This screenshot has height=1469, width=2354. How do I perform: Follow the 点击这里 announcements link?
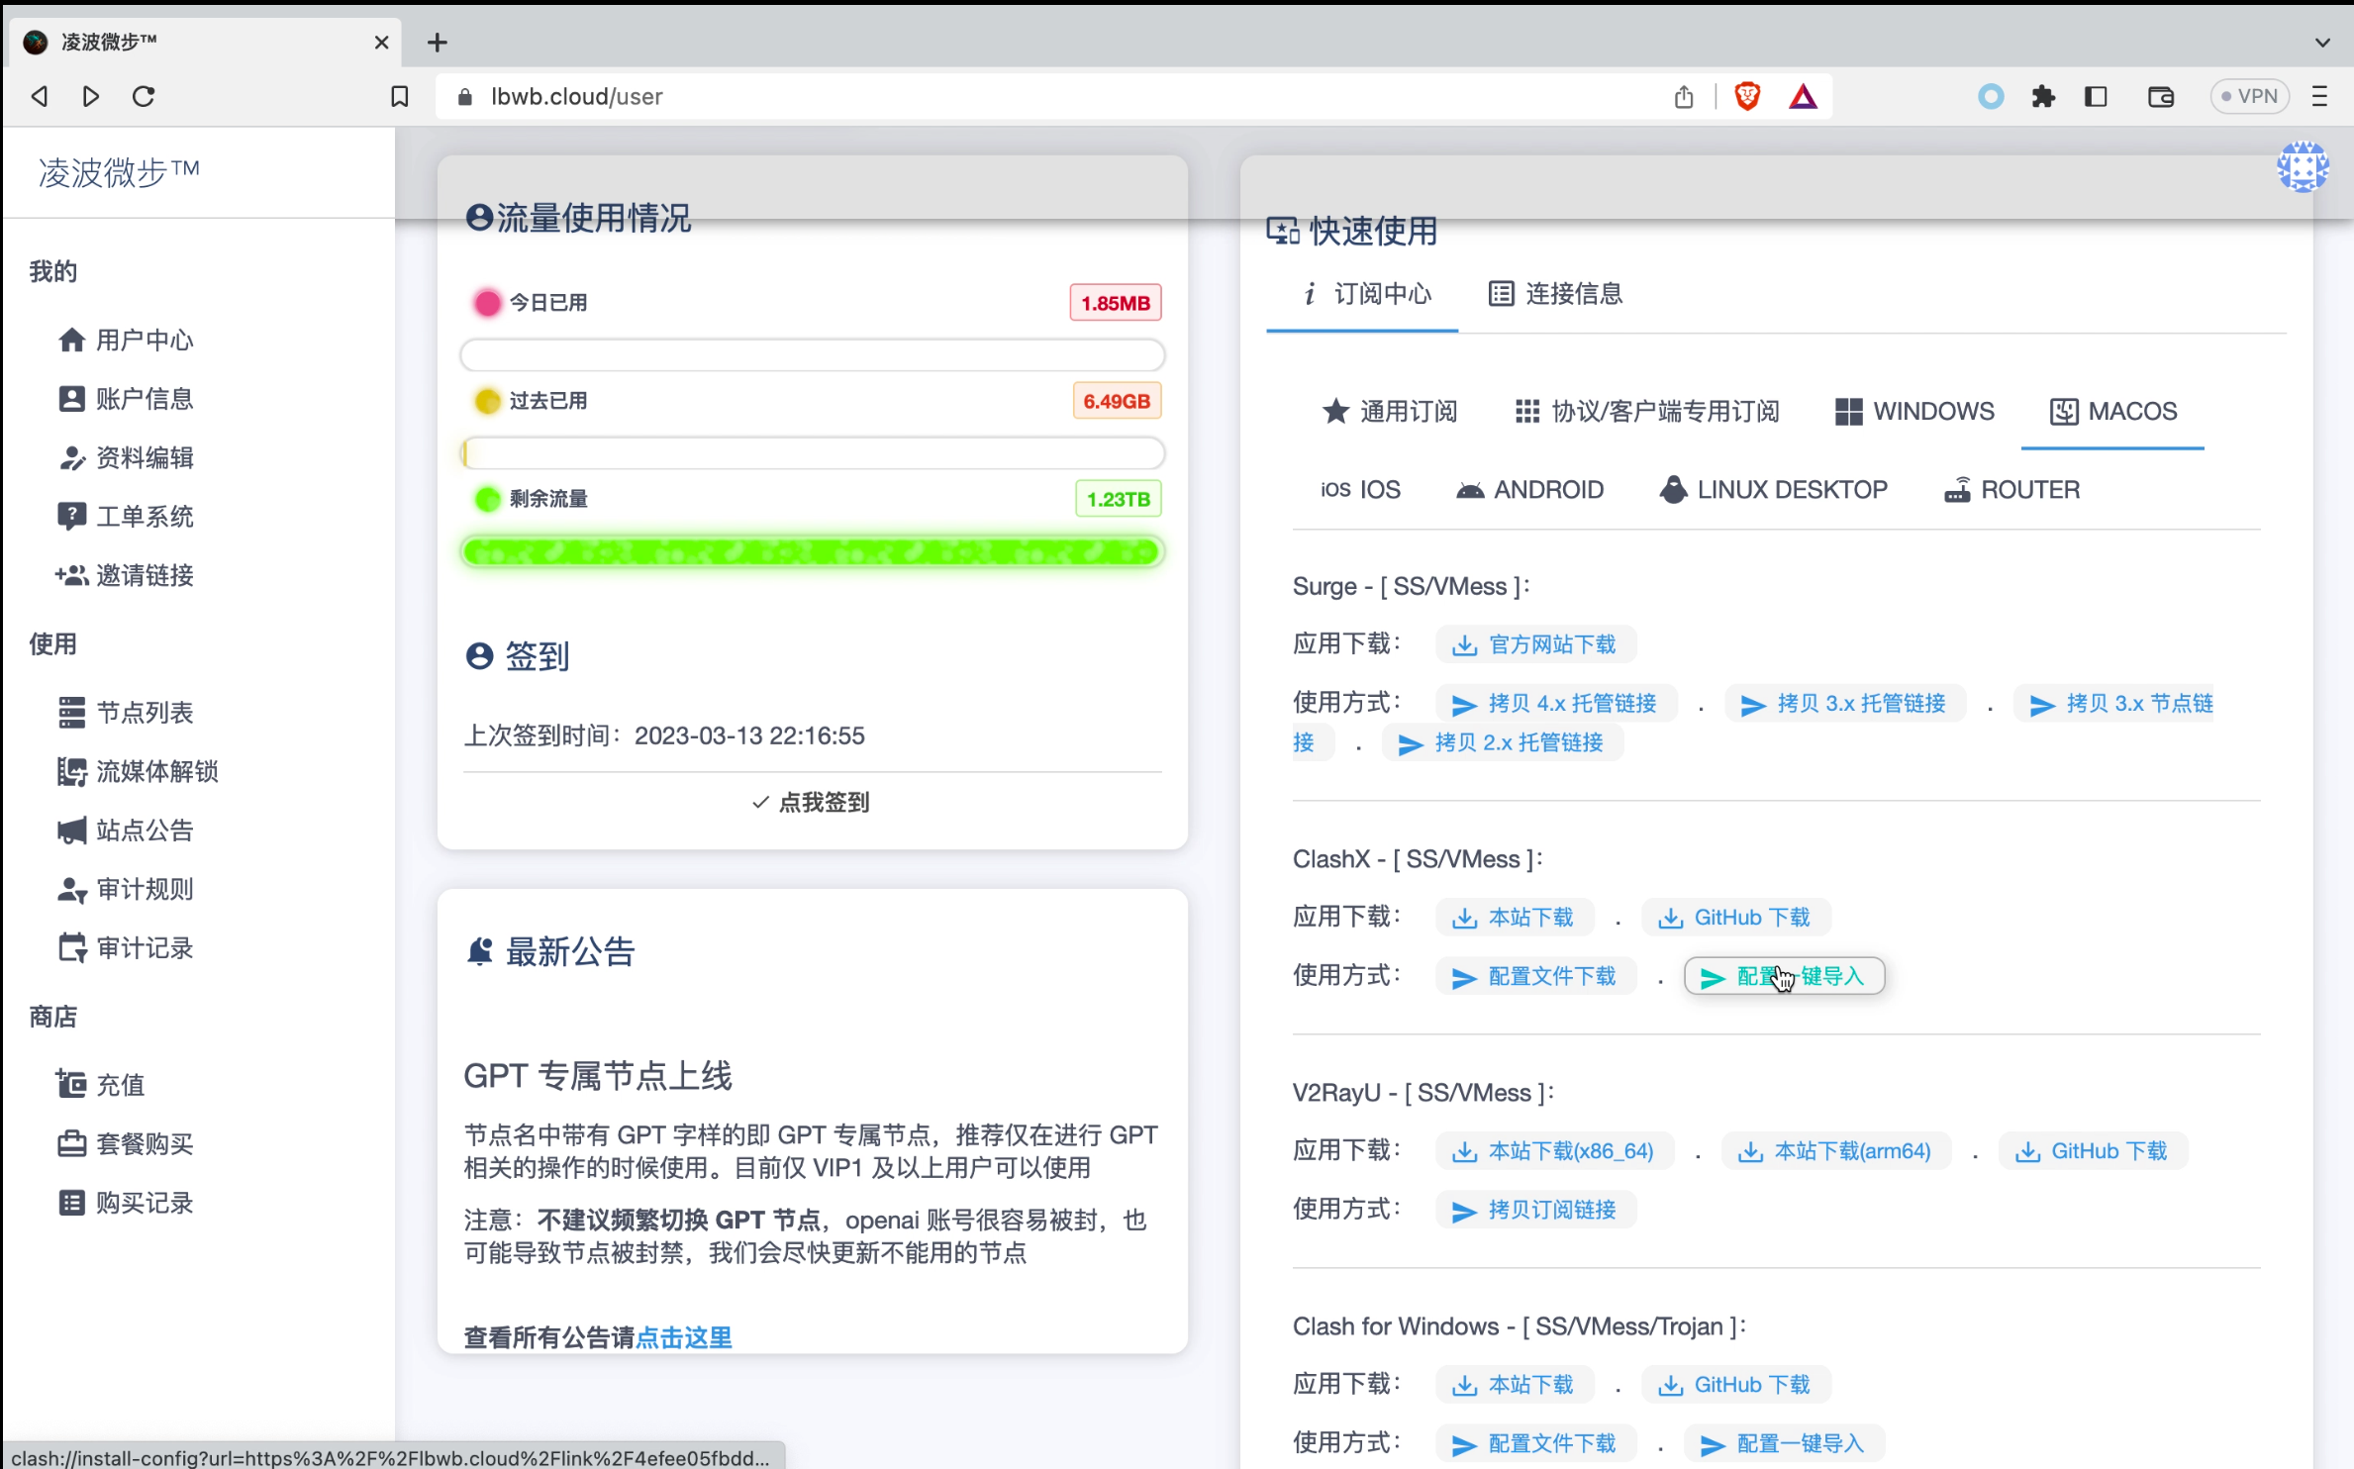(x=683, y=1337)
